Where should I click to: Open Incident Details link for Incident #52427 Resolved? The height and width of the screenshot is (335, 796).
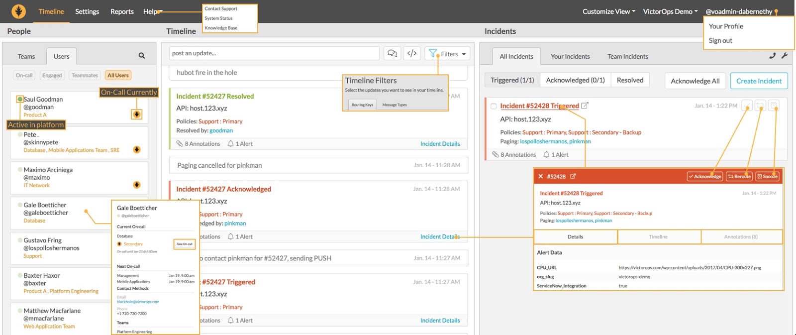click(x=440, y=143)
